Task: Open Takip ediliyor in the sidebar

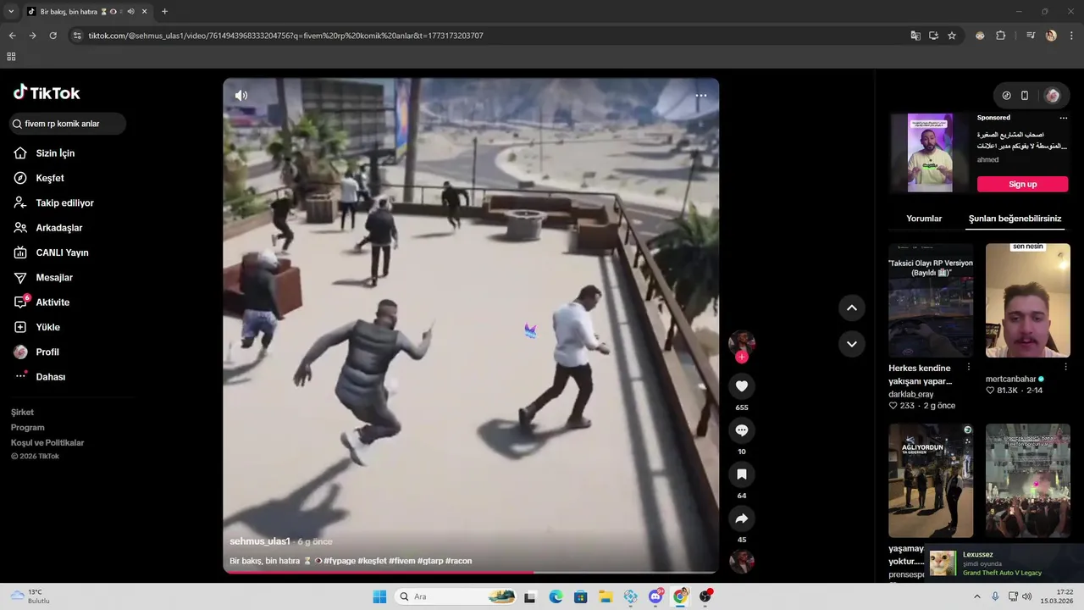Action: pyautogui.click(x=64, y=203)
